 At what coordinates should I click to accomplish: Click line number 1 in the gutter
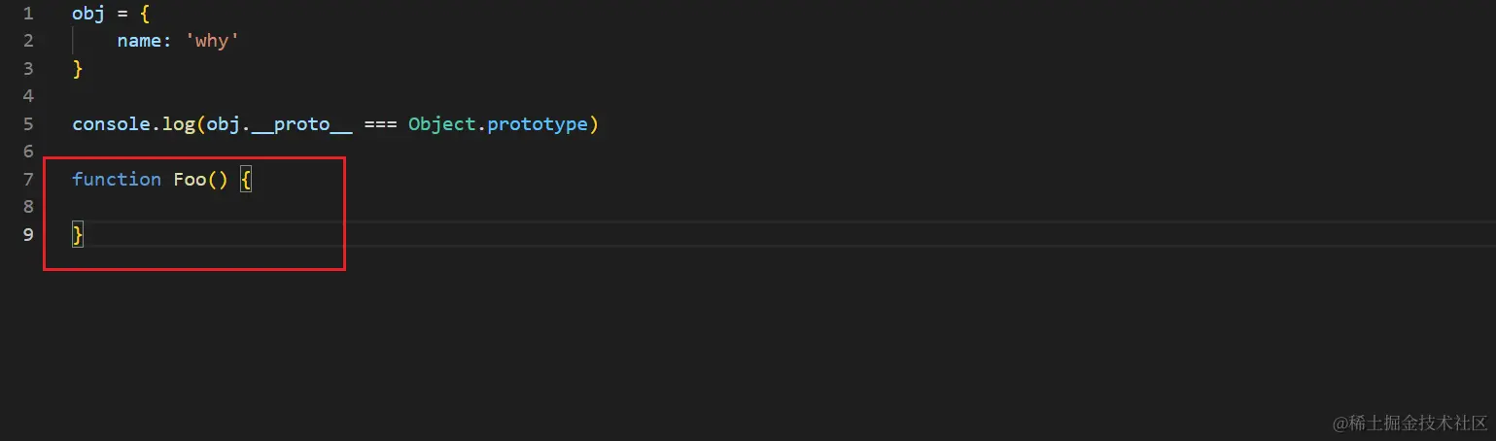(x=27, y=14)
